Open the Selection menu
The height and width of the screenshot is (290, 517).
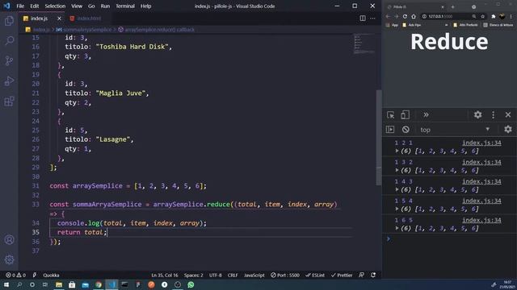coord(55,6)
